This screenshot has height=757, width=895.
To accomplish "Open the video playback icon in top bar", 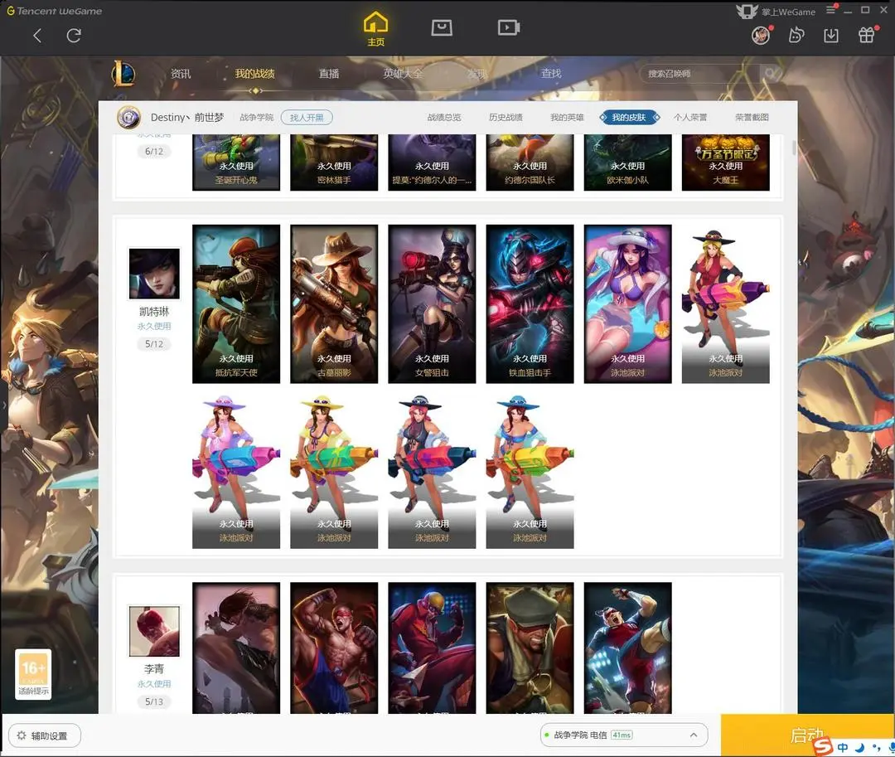I will (508, 27).
